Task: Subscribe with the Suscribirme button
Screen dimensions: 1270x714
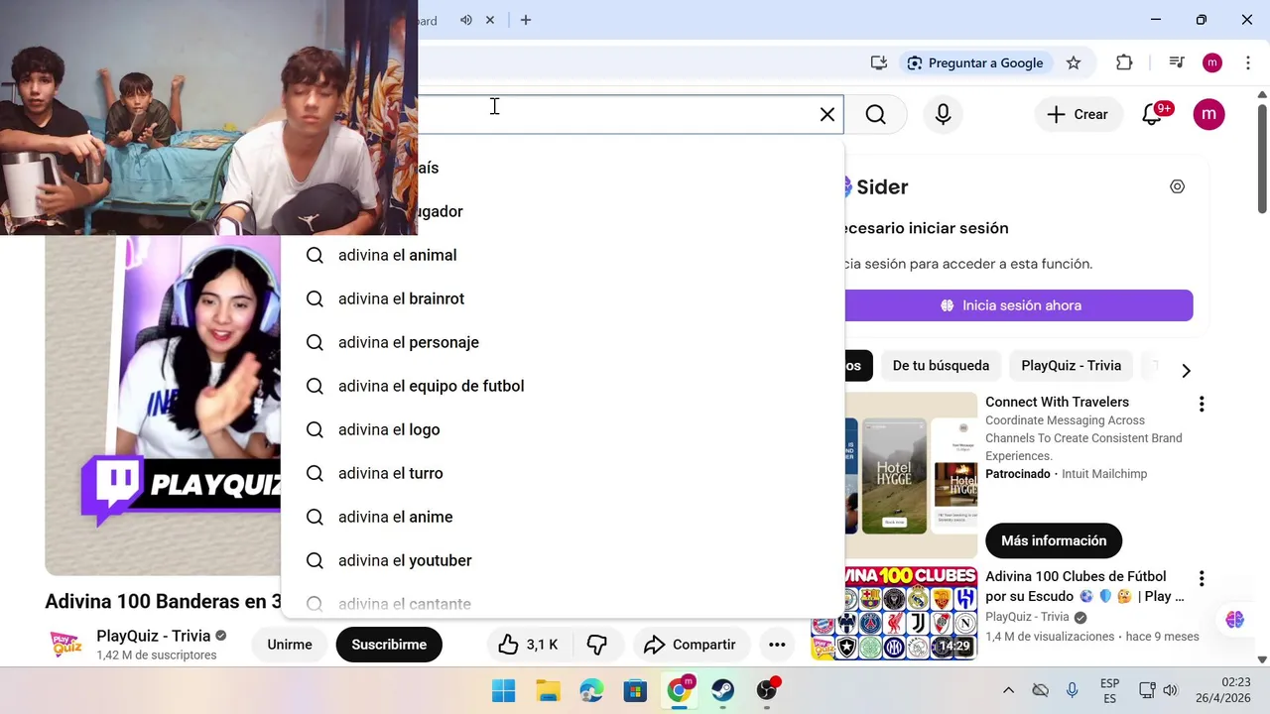Action: 389,645
